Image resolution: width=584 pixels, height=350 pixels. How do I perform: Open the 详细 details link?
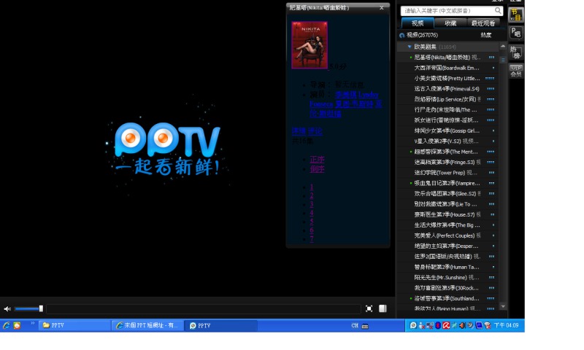click(x=299, y=131)
